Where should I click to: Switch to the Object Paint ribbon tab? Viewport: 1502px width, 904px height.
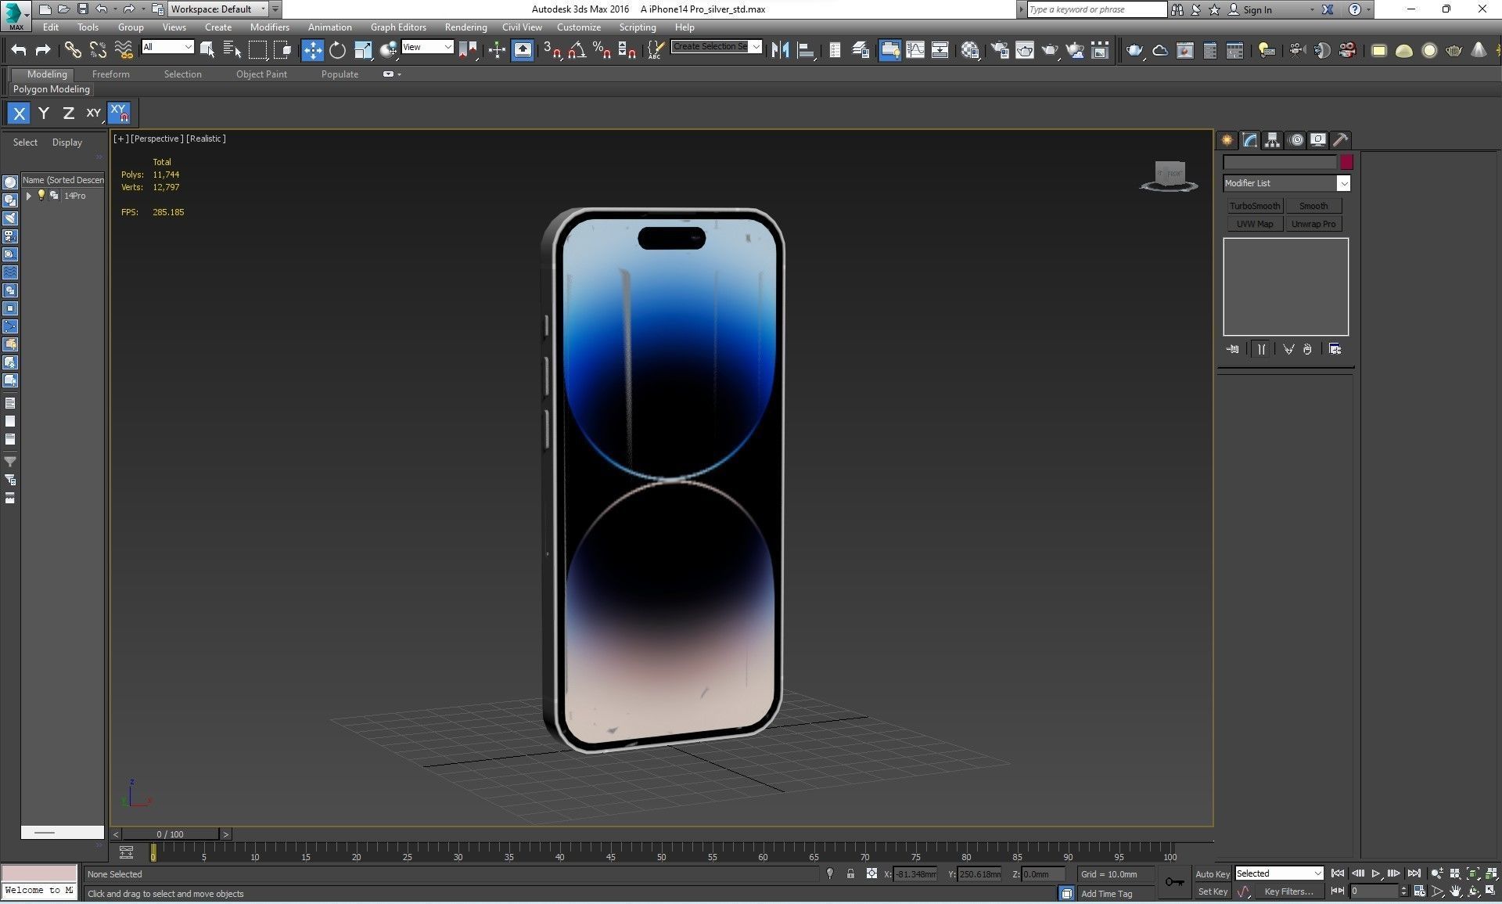pyautogui.click(x=261, y=74)
